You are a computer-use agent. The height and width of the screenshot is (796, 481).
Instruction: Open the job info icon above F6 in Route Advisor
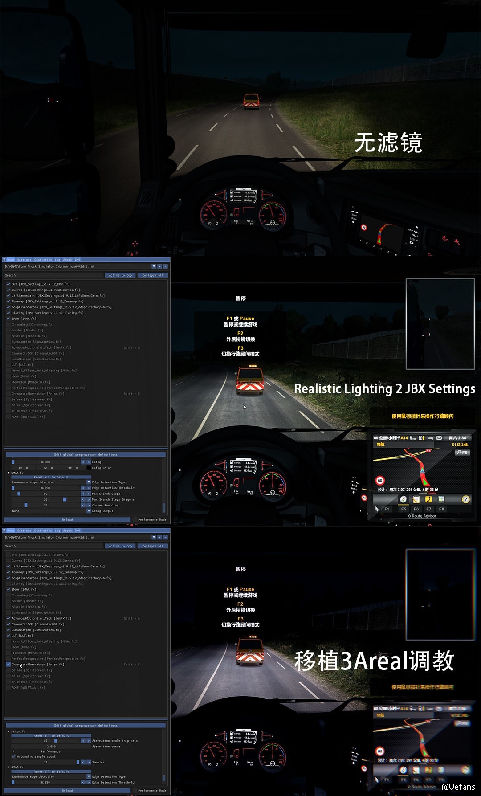point(416,499)
